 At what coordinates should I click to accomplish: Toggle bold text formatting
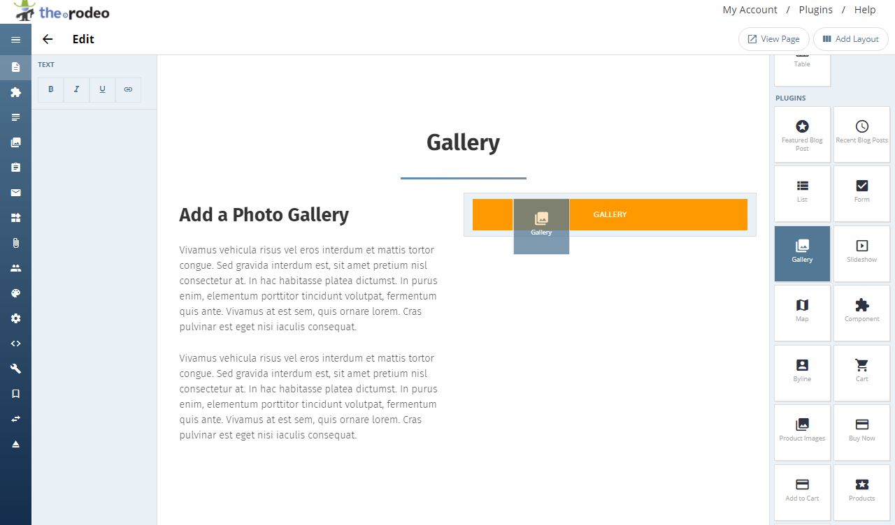pyautogui.click(x=50, y=89)
